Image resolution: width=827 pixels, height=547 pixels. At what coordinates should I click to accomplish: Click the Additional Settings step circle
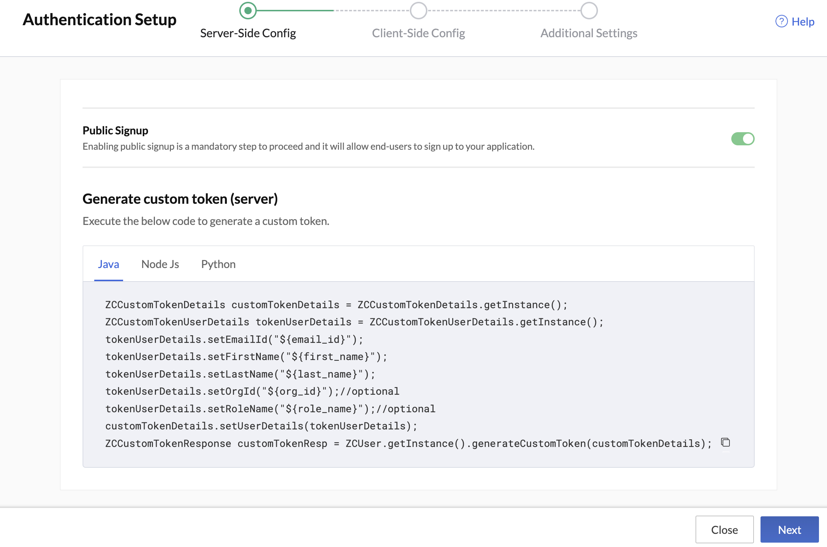(x=588, y=11)
